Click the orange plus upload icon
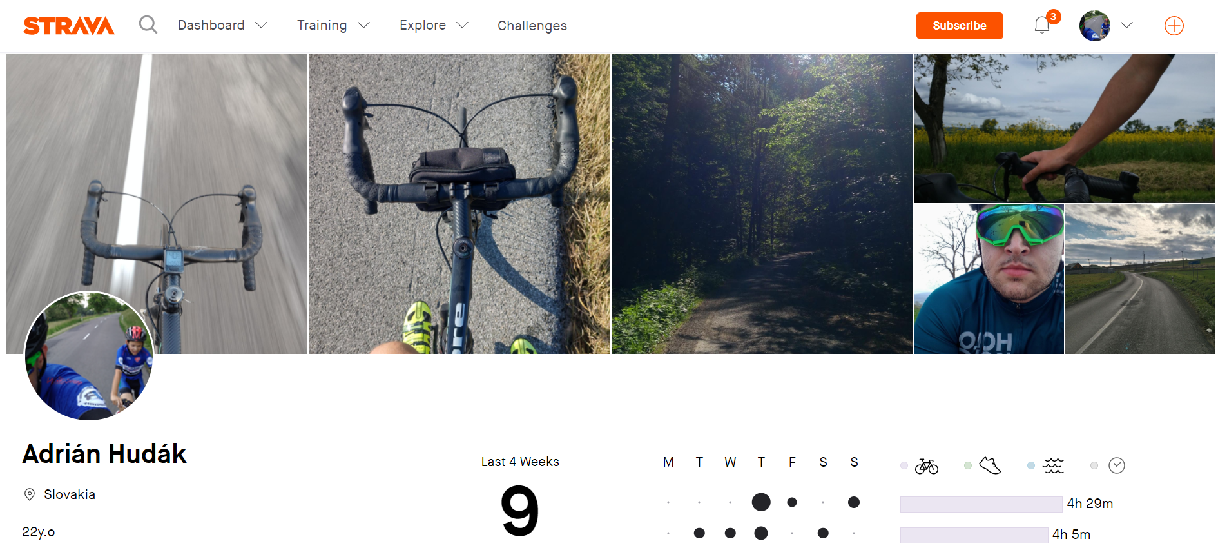Viewport: 1218px width, 548px height. pyautogui.click(x=1174, y=26)
